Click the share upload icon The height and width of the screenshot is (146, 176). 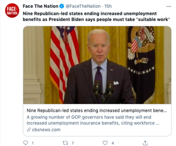click(145, 143)
